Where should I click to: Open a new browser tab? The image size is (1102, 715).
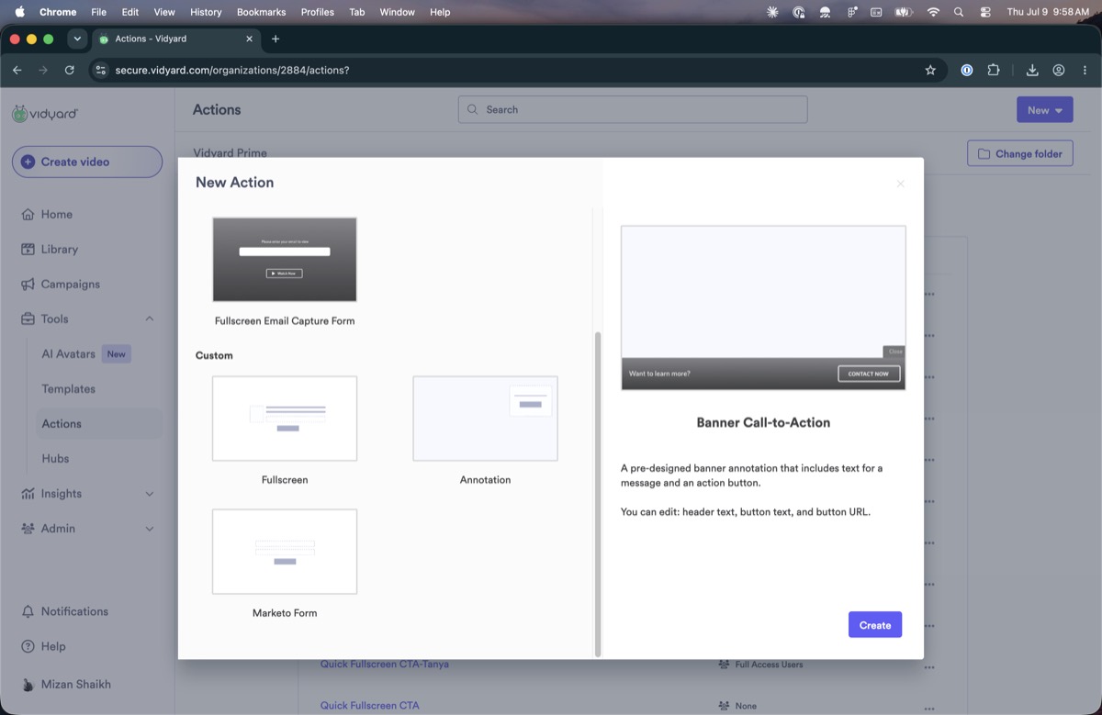[x=275, y=39]
